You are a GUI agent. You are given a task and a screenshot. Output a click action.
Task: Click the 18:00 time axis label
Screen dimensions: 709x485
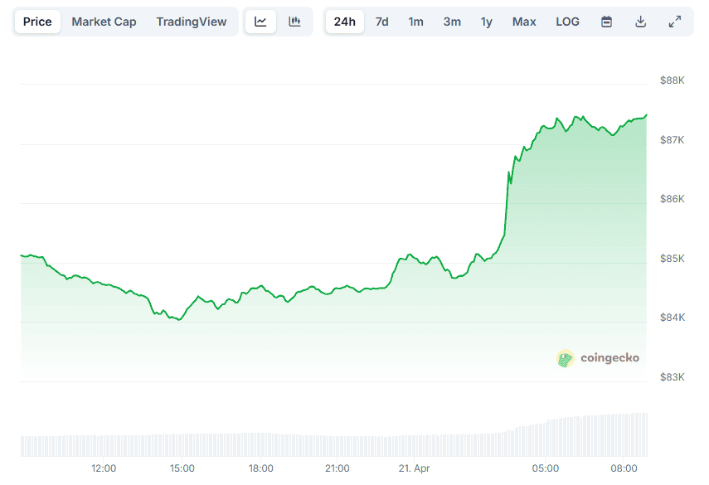coord(261,468)
